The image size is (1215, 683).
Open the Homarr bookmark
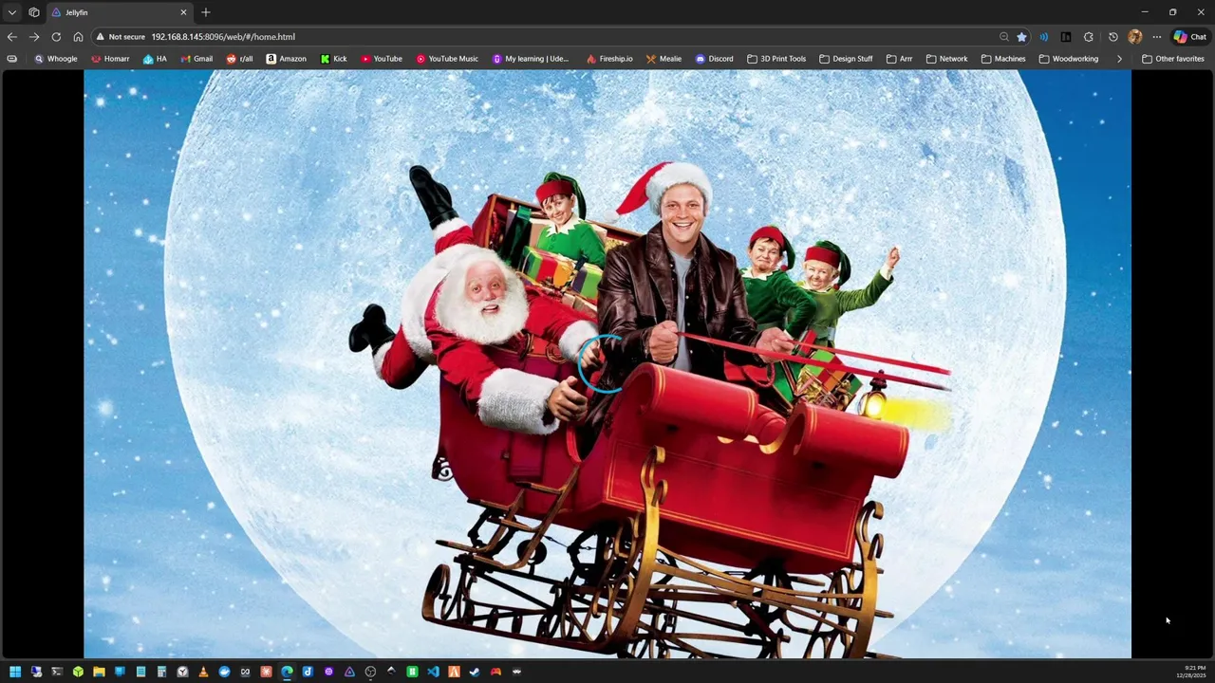(110, 59)
